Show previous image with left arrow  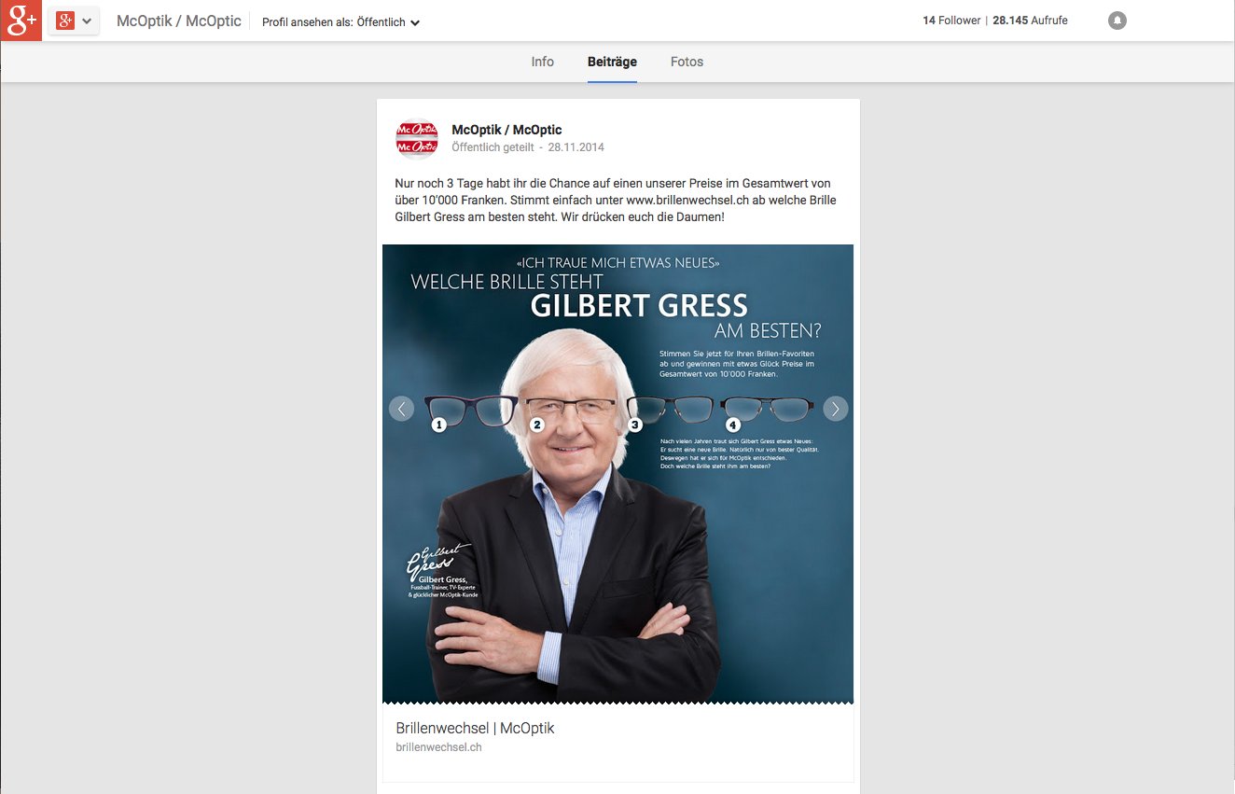pos(401,409)
